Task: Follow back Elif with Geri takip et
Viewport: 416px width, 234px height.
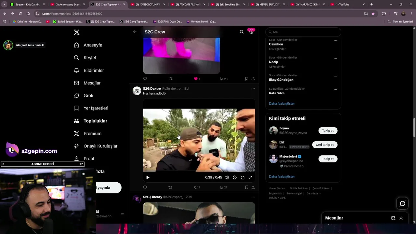Action: pos(325,145)
